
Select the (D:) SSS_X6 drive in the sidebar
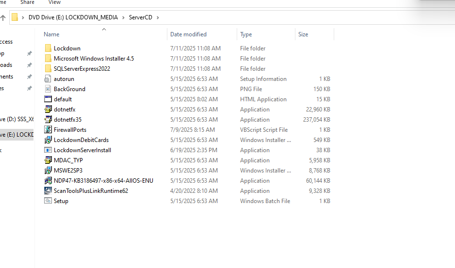pos(17,119)
